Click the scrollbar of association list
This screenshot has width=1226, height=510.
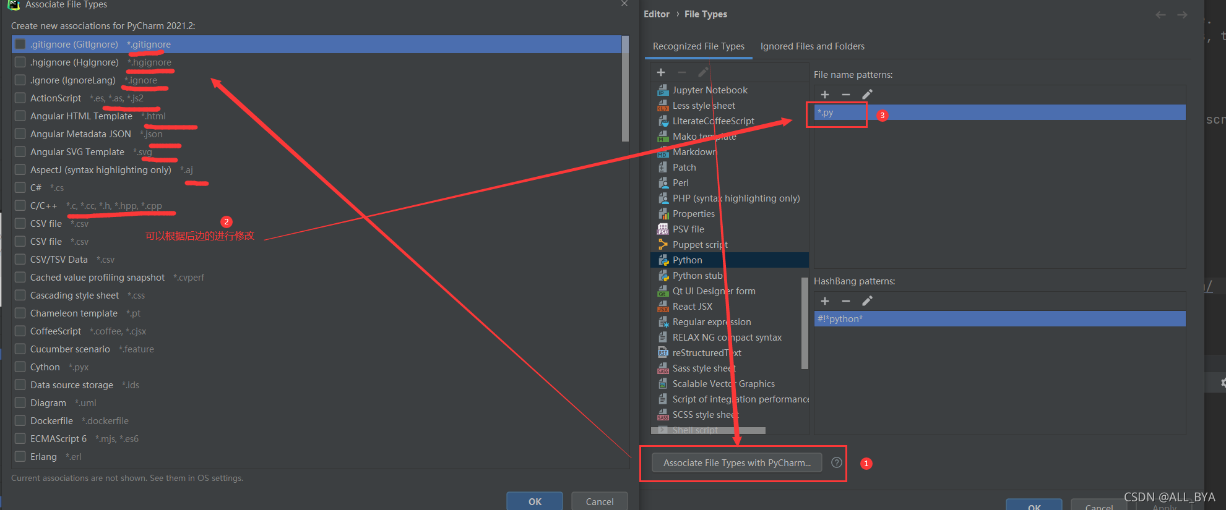(x=625, y=89)
